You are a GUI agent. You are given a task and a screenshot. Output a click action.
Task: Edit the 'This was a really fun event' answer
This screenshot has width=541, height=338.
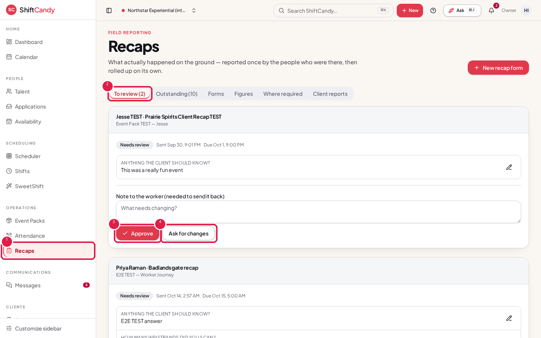[x=509, y=167]
